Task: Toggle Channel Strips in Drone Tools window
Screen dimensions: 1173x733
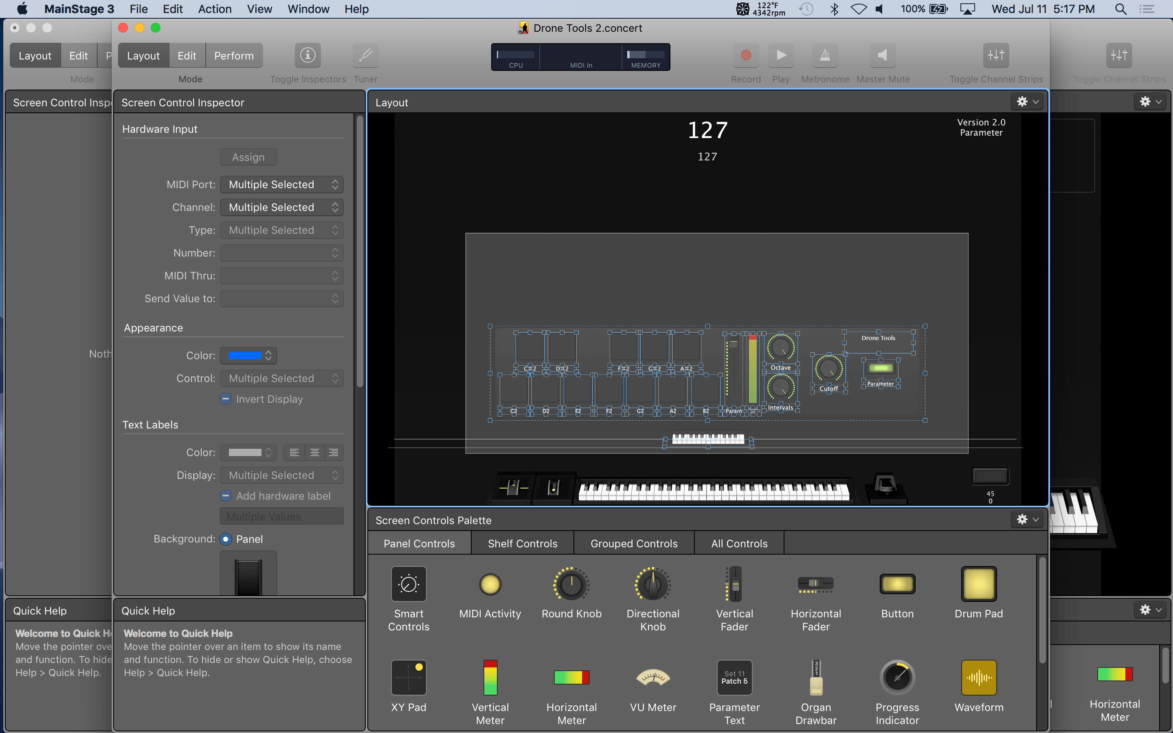Action: pyautogui.click(x=996, y=55)
